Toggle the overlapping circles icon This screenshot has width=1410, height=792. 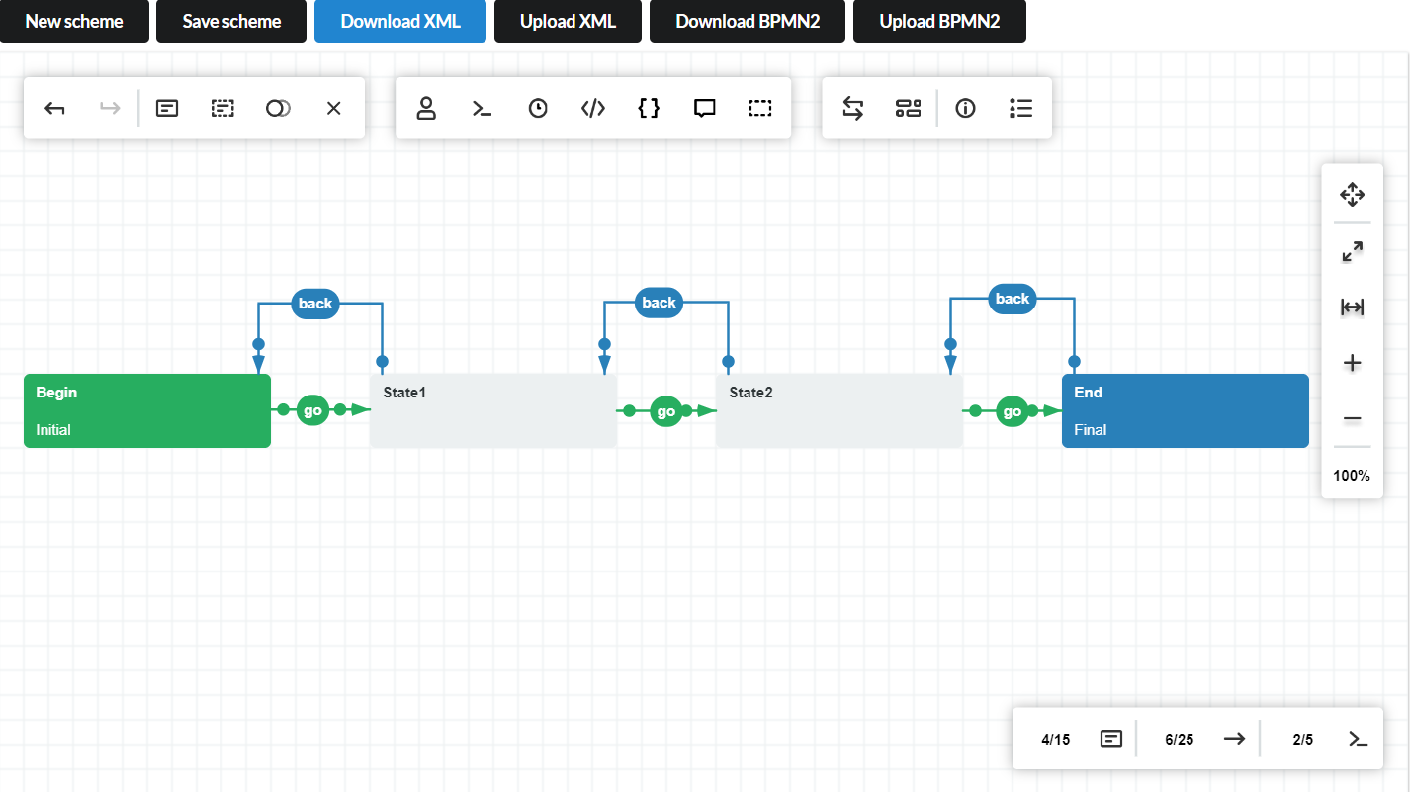point(278,109)
